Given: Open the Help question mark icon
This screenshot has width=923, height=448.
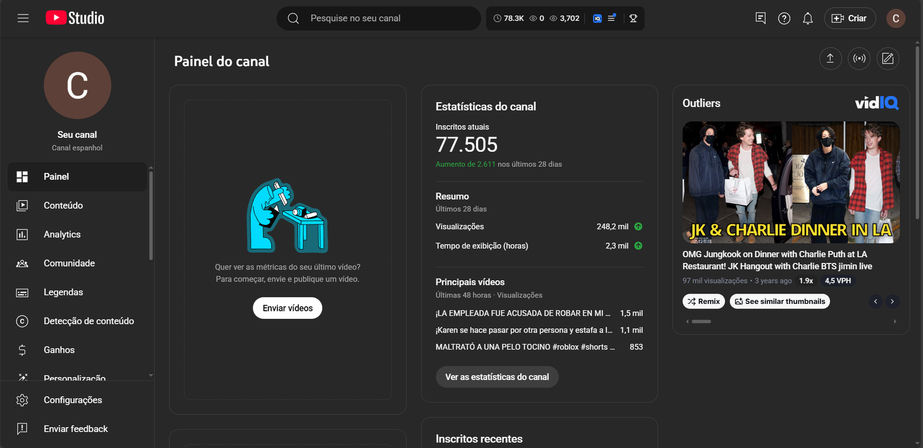Looking at the screenshot, I should [784, 18].
